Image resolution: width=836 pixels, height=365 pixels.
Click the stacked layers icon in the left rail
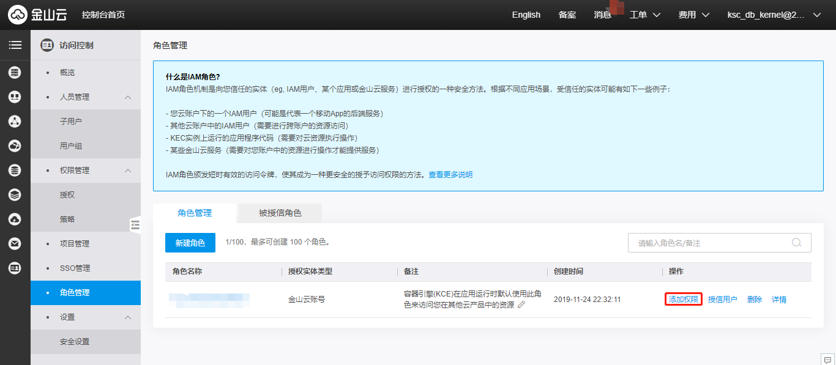click(15, 194)
